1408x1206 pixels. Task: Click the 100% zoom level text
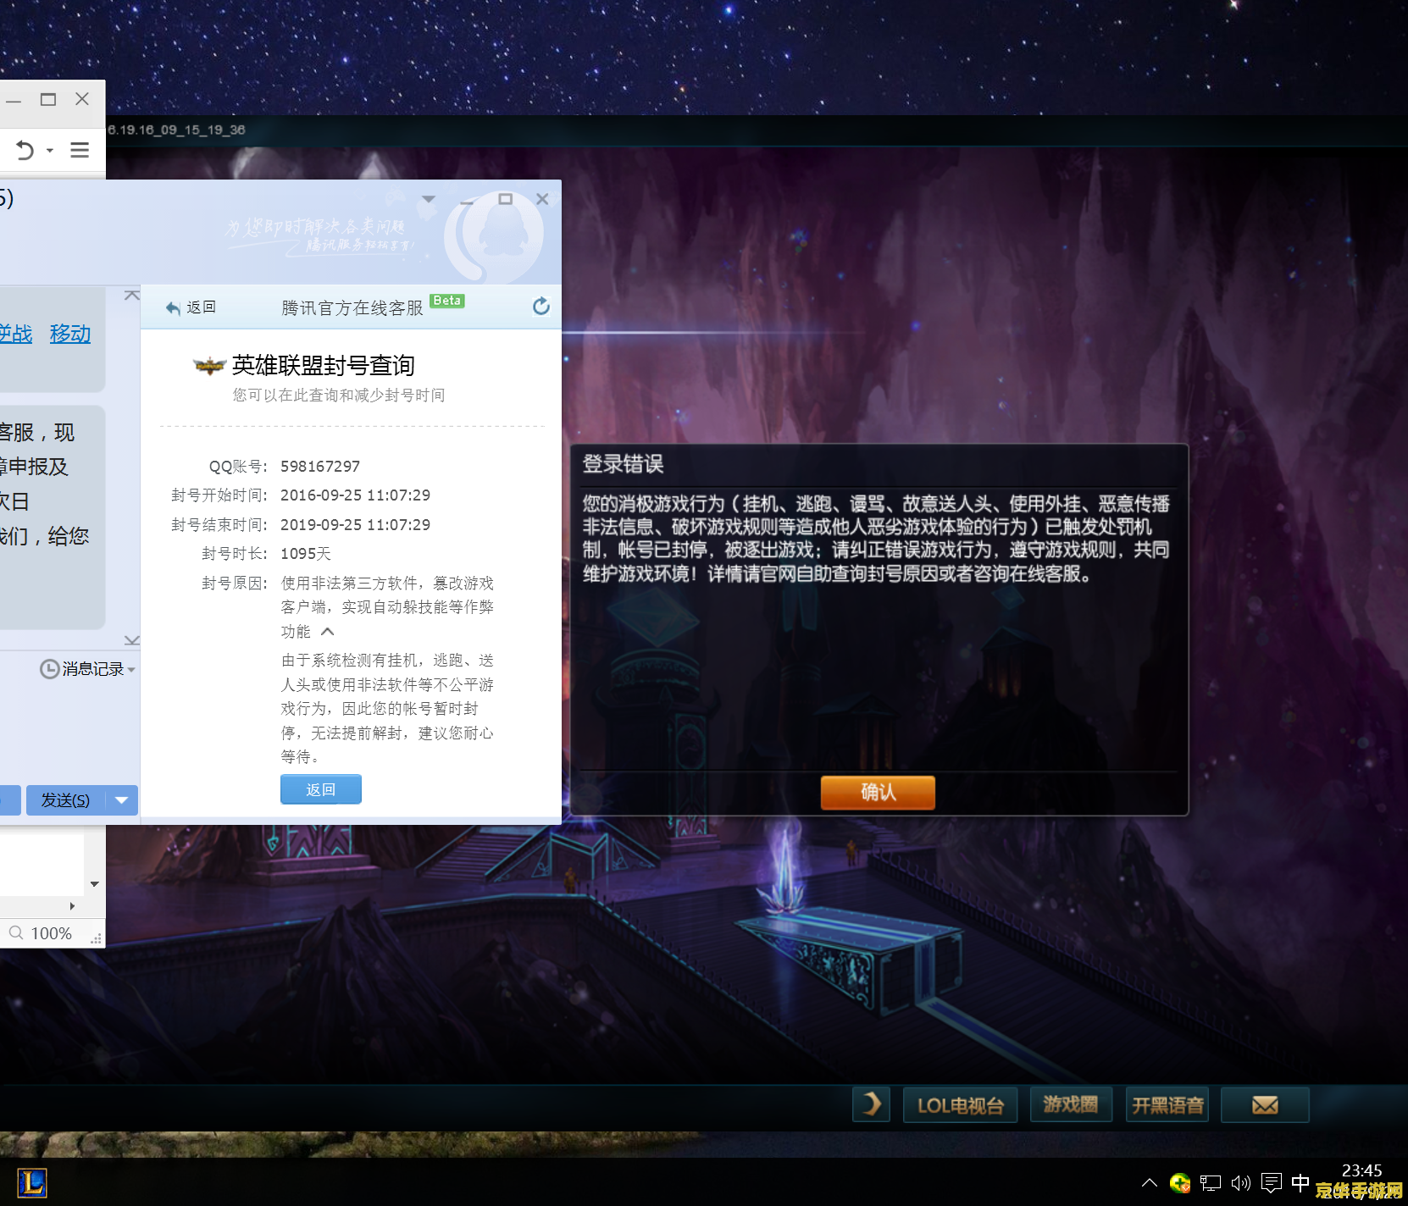(52, 933)
